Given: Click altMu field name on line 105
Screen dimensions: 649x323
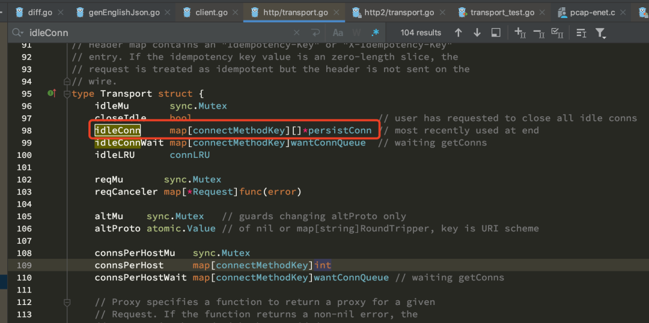Looking at the screenshot, I should point(109,216).
